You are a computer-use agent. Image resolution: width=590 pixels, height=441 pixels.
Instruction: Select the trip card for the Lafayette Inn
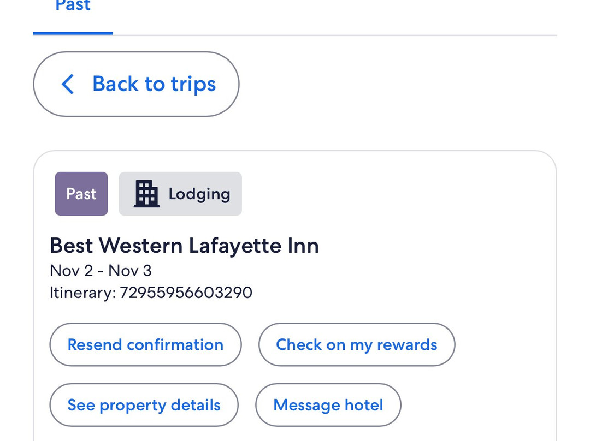(x=295, y=295)
